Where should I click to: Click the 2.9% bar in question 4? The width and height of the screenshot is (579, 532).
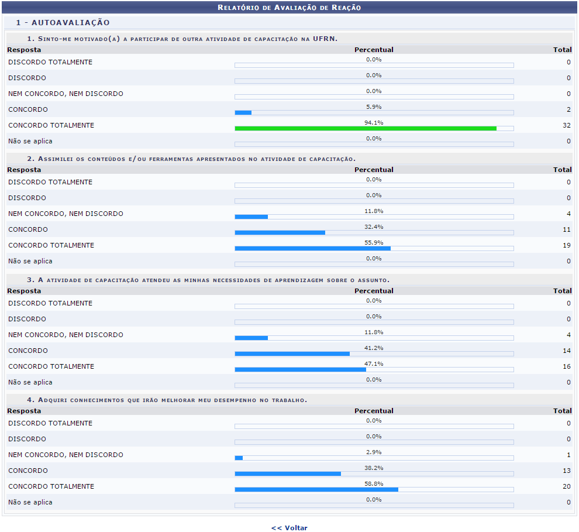[239, 458]
